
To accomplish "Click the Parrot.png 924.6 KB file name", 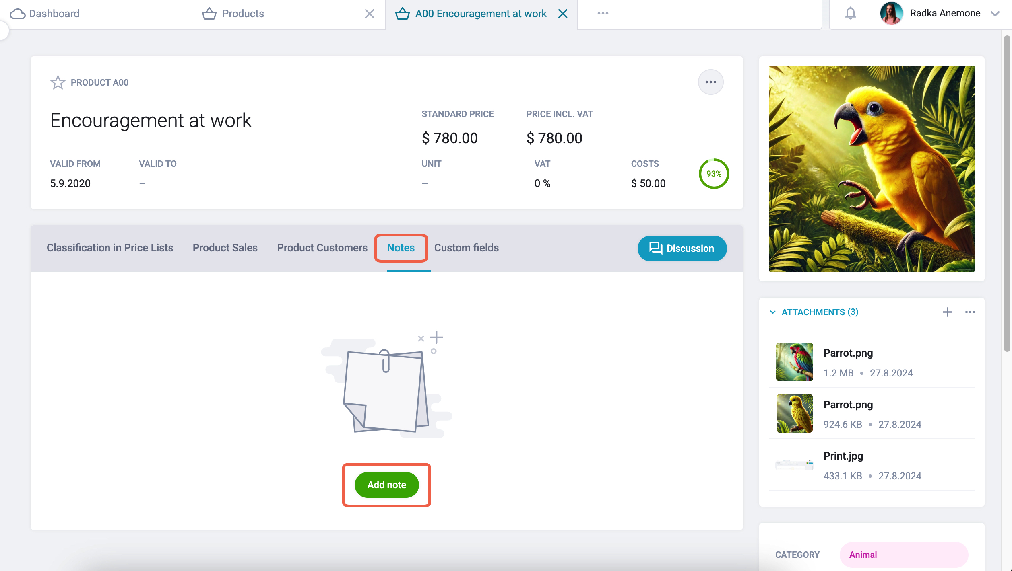I will [x=848, y=405].
